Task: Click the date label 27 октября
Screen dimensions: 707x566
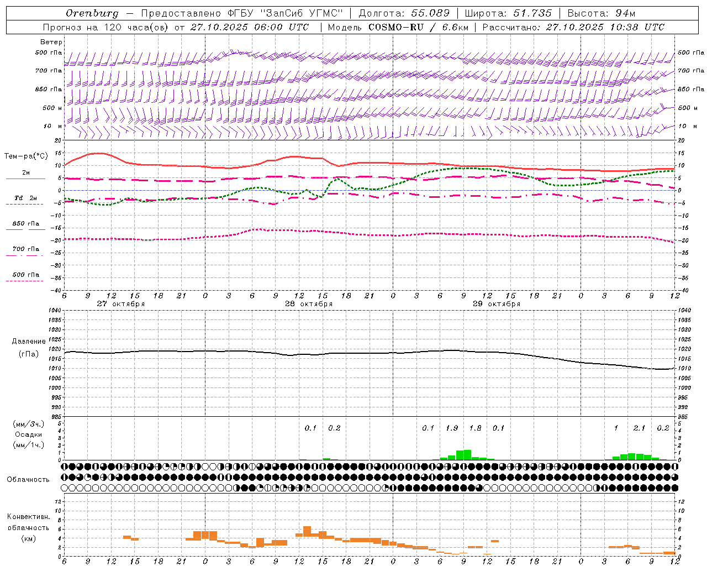Action: (120, 304)
